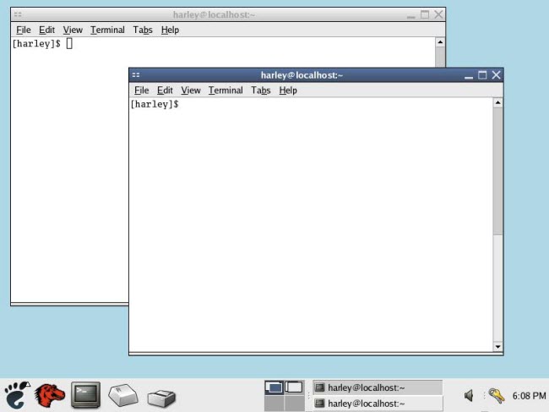Image resolution: width=549 pixels, height=412 pixels.
Task: Open Edit menu in background terminal
Action: point(46,30)
